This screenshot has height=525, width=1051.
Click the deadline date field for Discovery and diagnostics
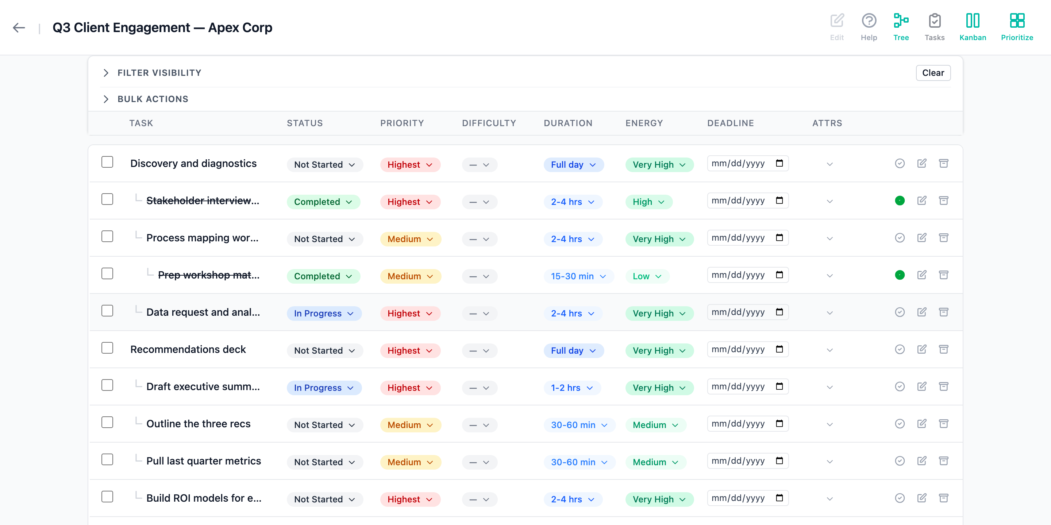747,163
